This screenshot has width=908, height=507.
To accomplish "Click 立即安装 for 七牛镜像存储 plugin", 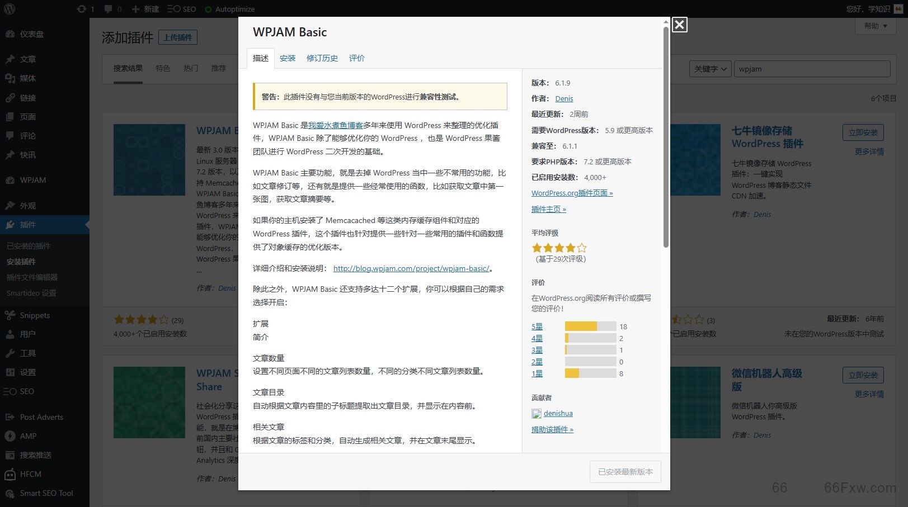I will point(863,132).
